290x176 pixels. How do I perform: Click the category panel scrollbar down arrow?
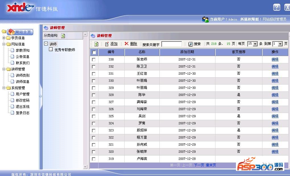tap(85, 167)
